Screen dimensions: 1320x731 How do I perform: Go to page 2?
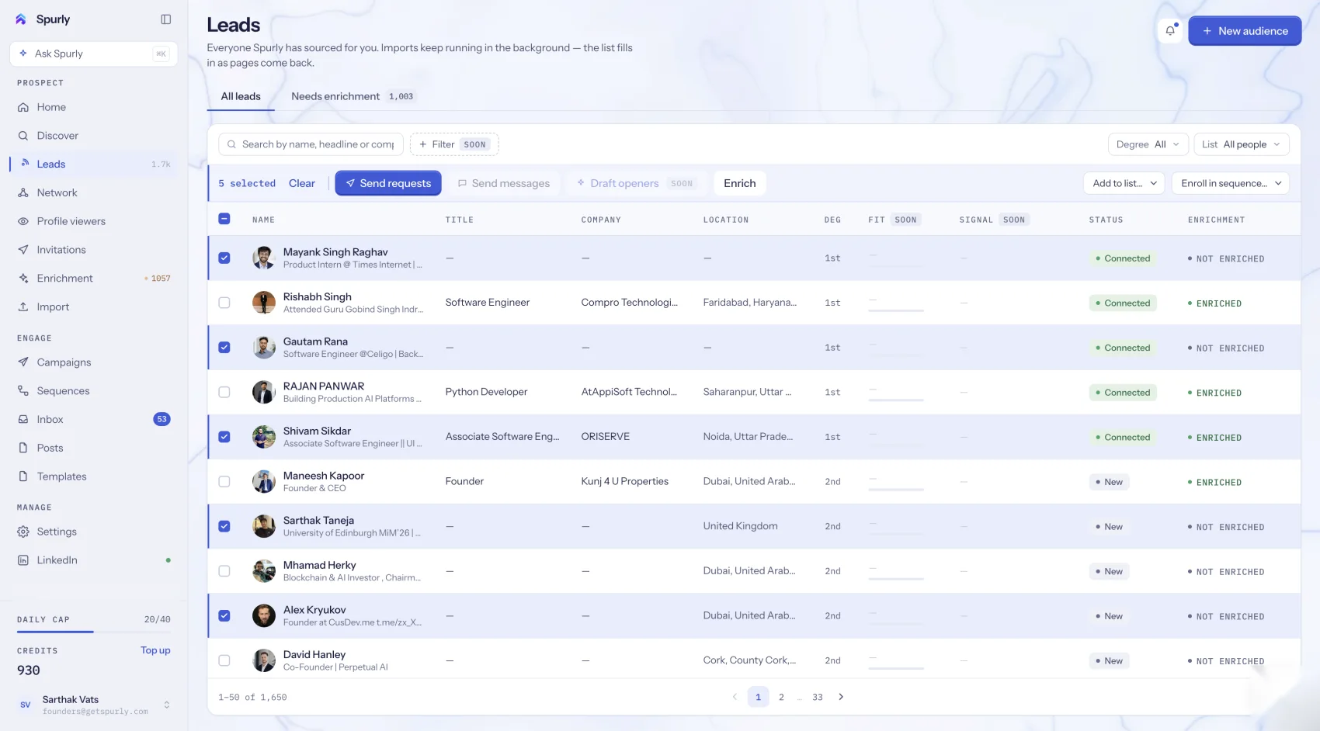click(x=781, y=697)
